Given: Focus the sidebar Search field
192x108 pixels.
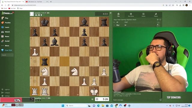Looking at the screenshot, I should (x=7, y=55).
